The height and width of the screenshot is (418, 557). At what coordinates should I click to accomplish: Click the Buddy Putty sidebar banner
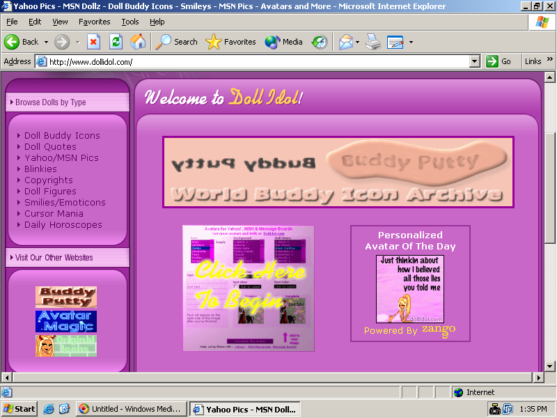point(66,297)
